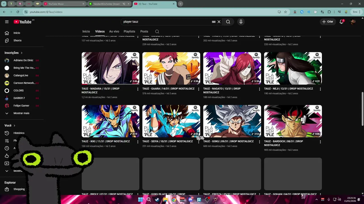Screen dimensions: 364x204
Task: Open the Windows Start menu
Action: pos(140,199)
